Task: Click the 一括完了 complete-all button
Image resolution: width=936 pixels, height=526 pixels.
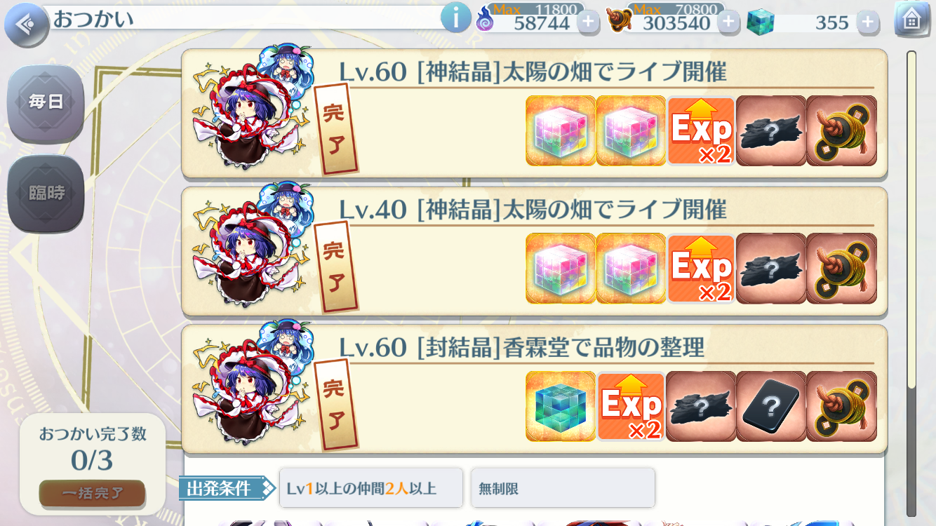Action: click(x=92, y=493)
